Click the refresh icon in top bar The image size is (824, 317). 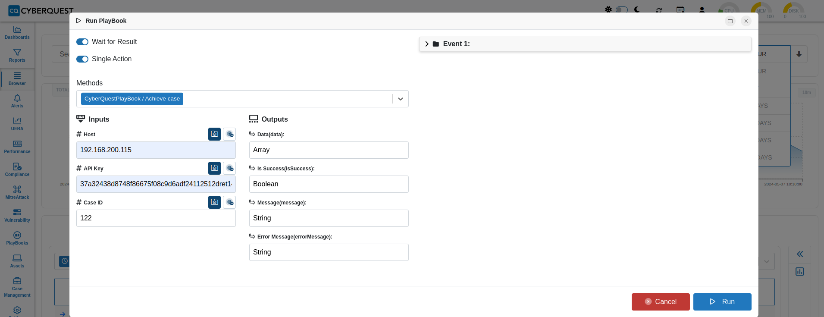[x=659, y=10]
